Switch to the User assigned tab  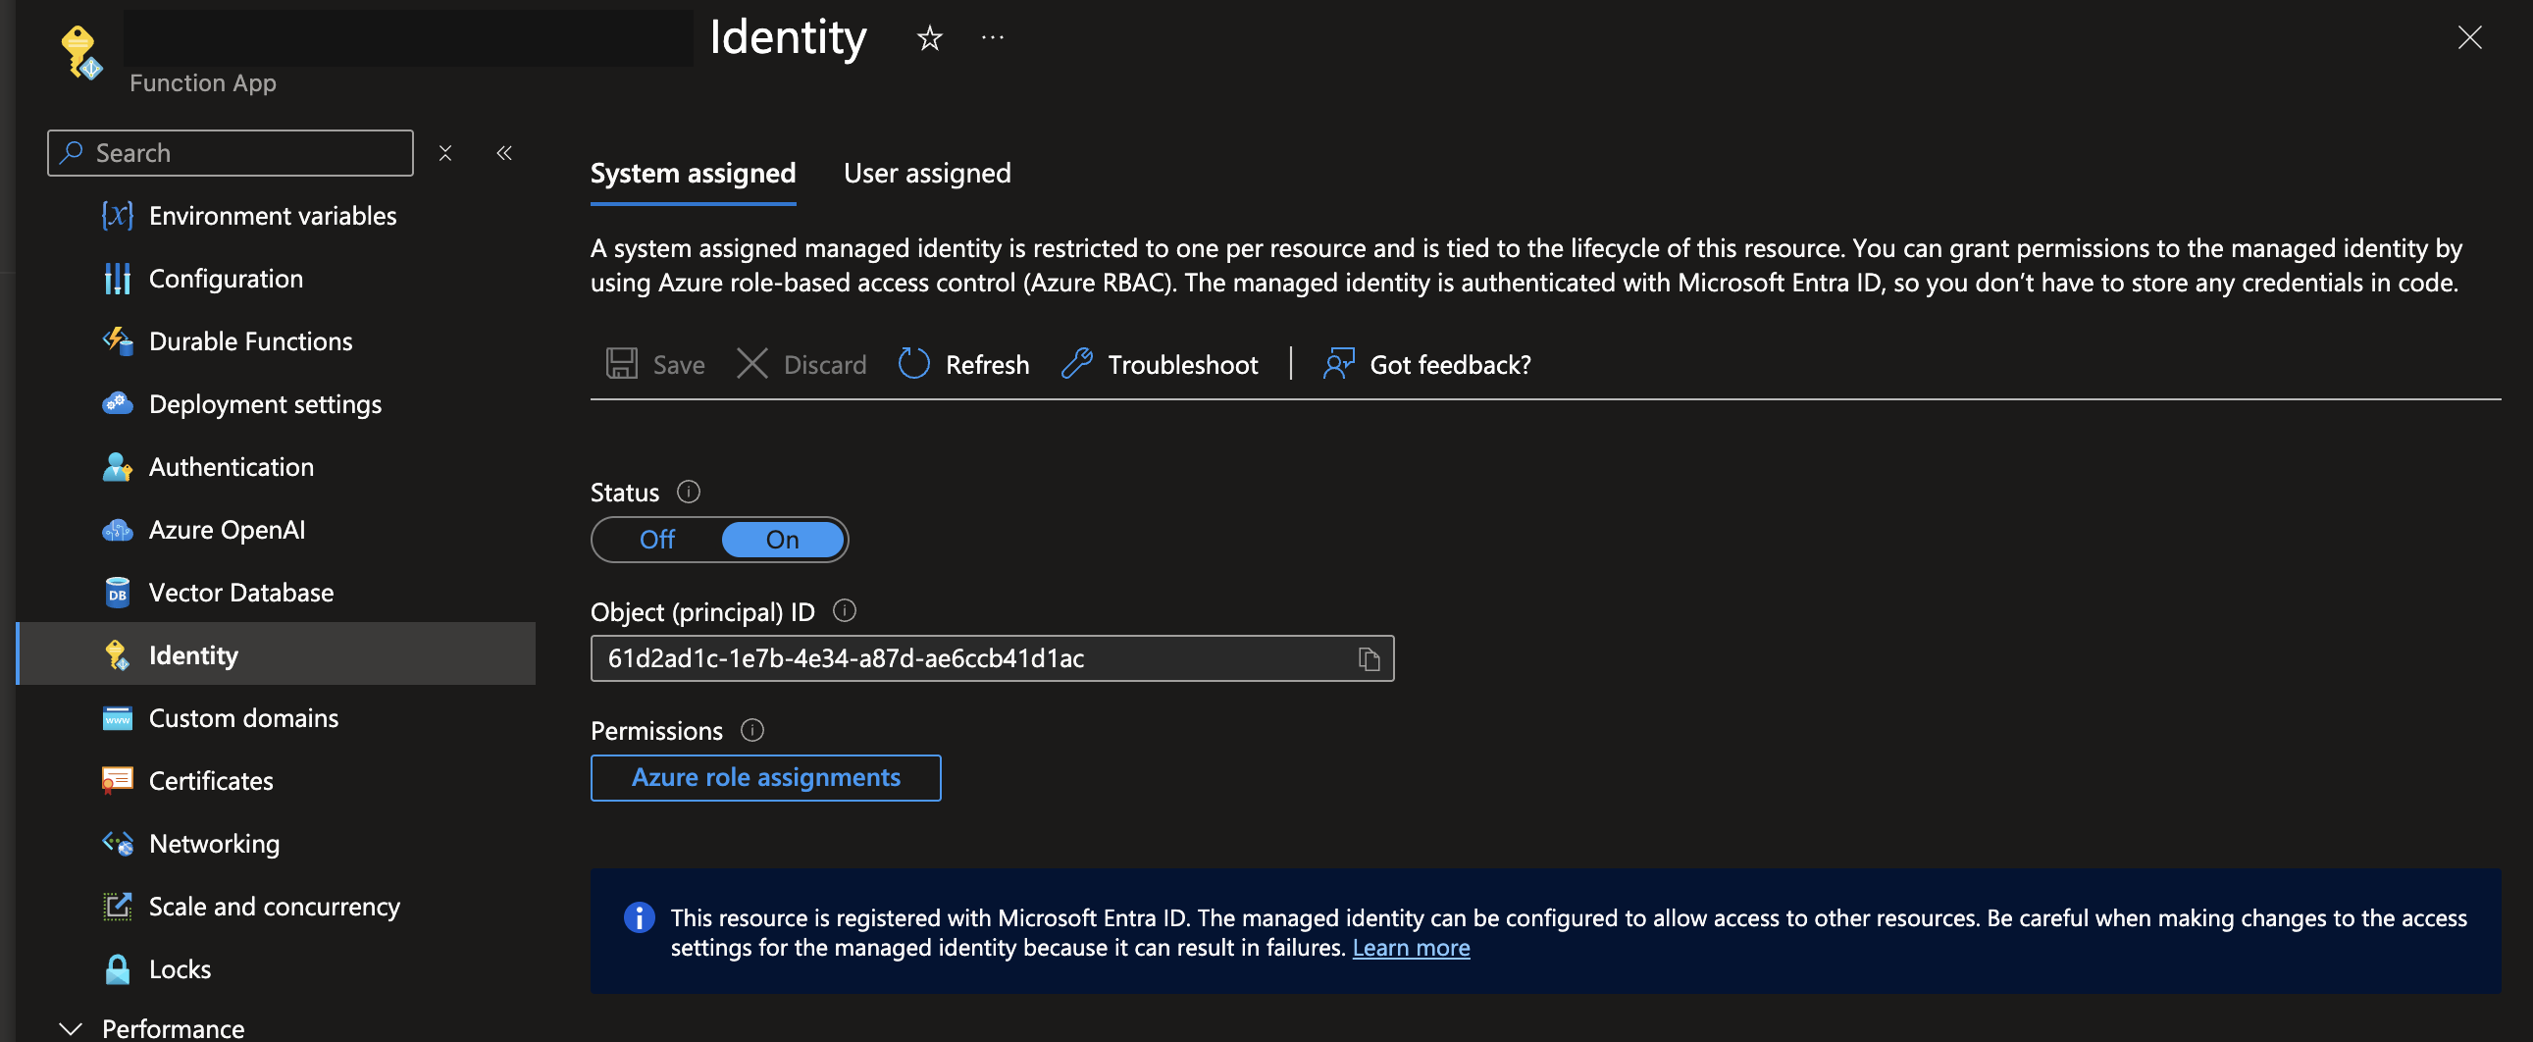[926, 174]
